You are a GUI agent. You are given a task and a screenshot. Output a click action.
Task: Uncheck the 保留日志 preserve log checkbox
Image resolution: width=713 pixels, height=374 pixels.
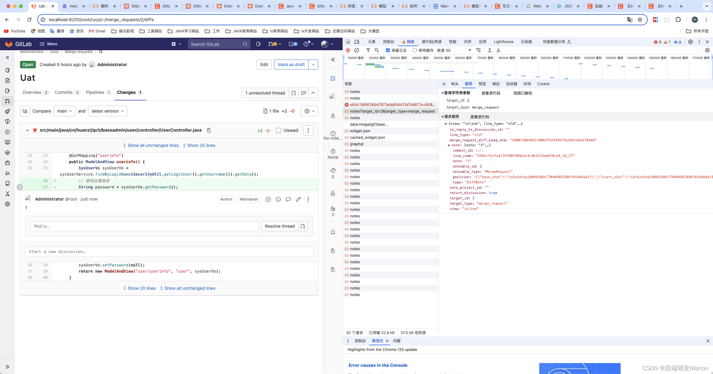point(388,50)
